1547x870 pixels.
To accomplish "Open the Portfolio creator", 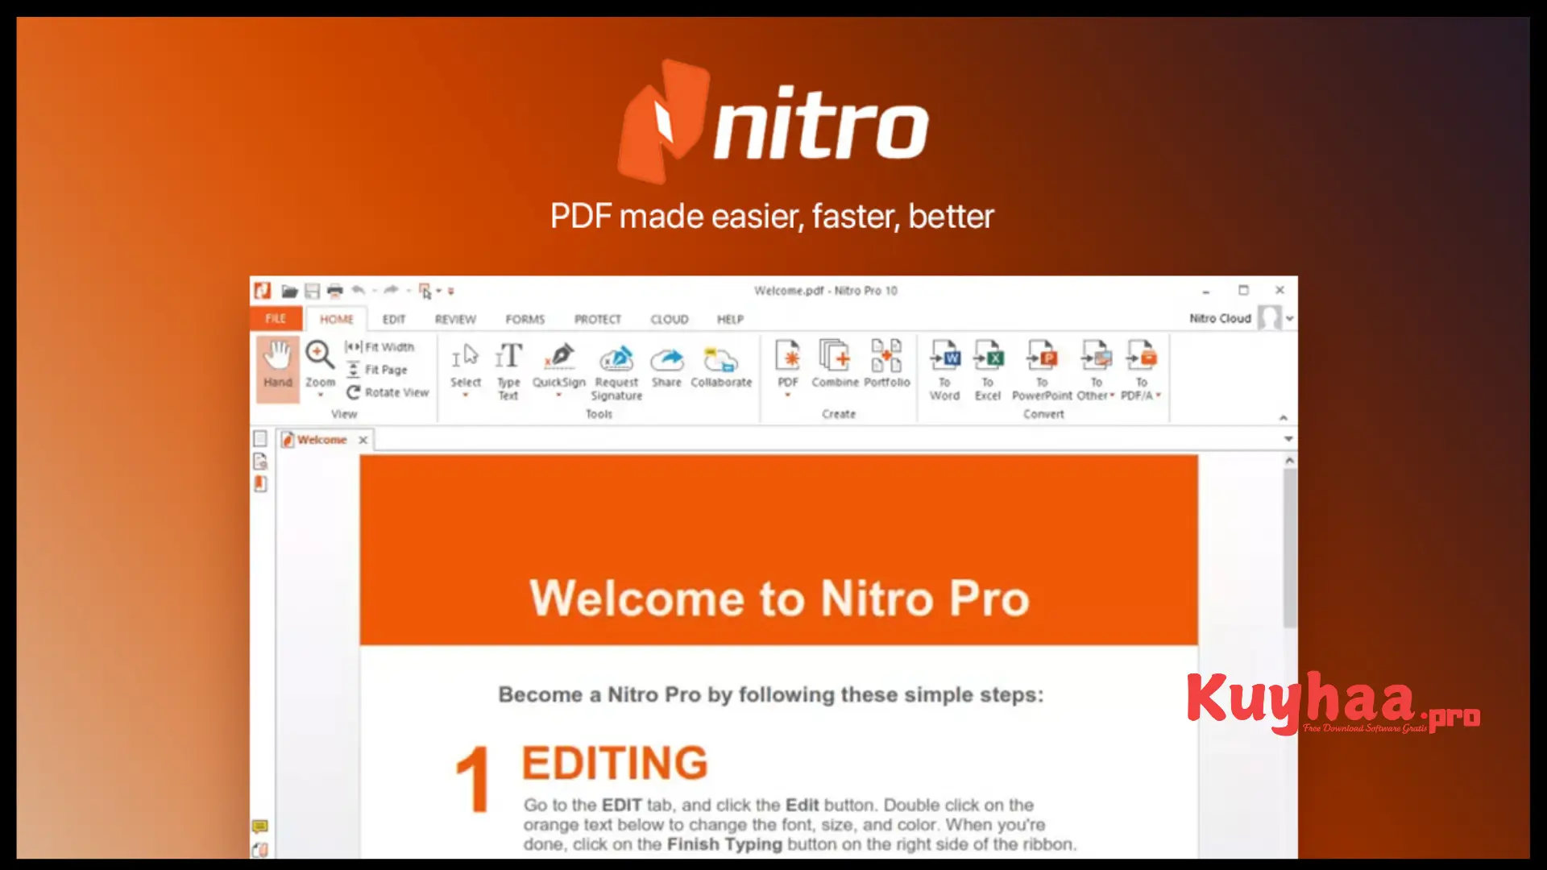I will click(x=886, y=364).
